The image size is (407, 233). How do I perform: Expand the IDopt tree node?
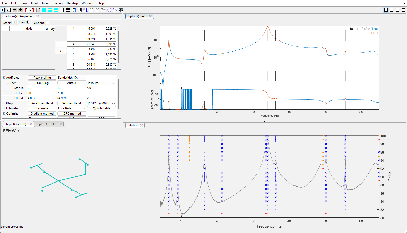[x=4, y=103]
